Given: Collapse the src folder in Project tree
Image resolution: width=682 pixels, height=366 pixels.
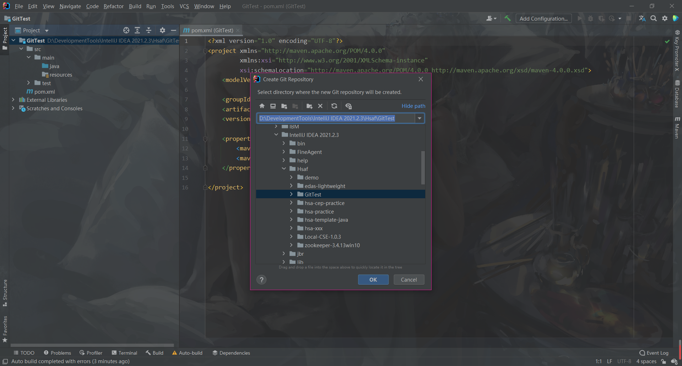Looking at the screenshot, I should click(x=21, y=49).
